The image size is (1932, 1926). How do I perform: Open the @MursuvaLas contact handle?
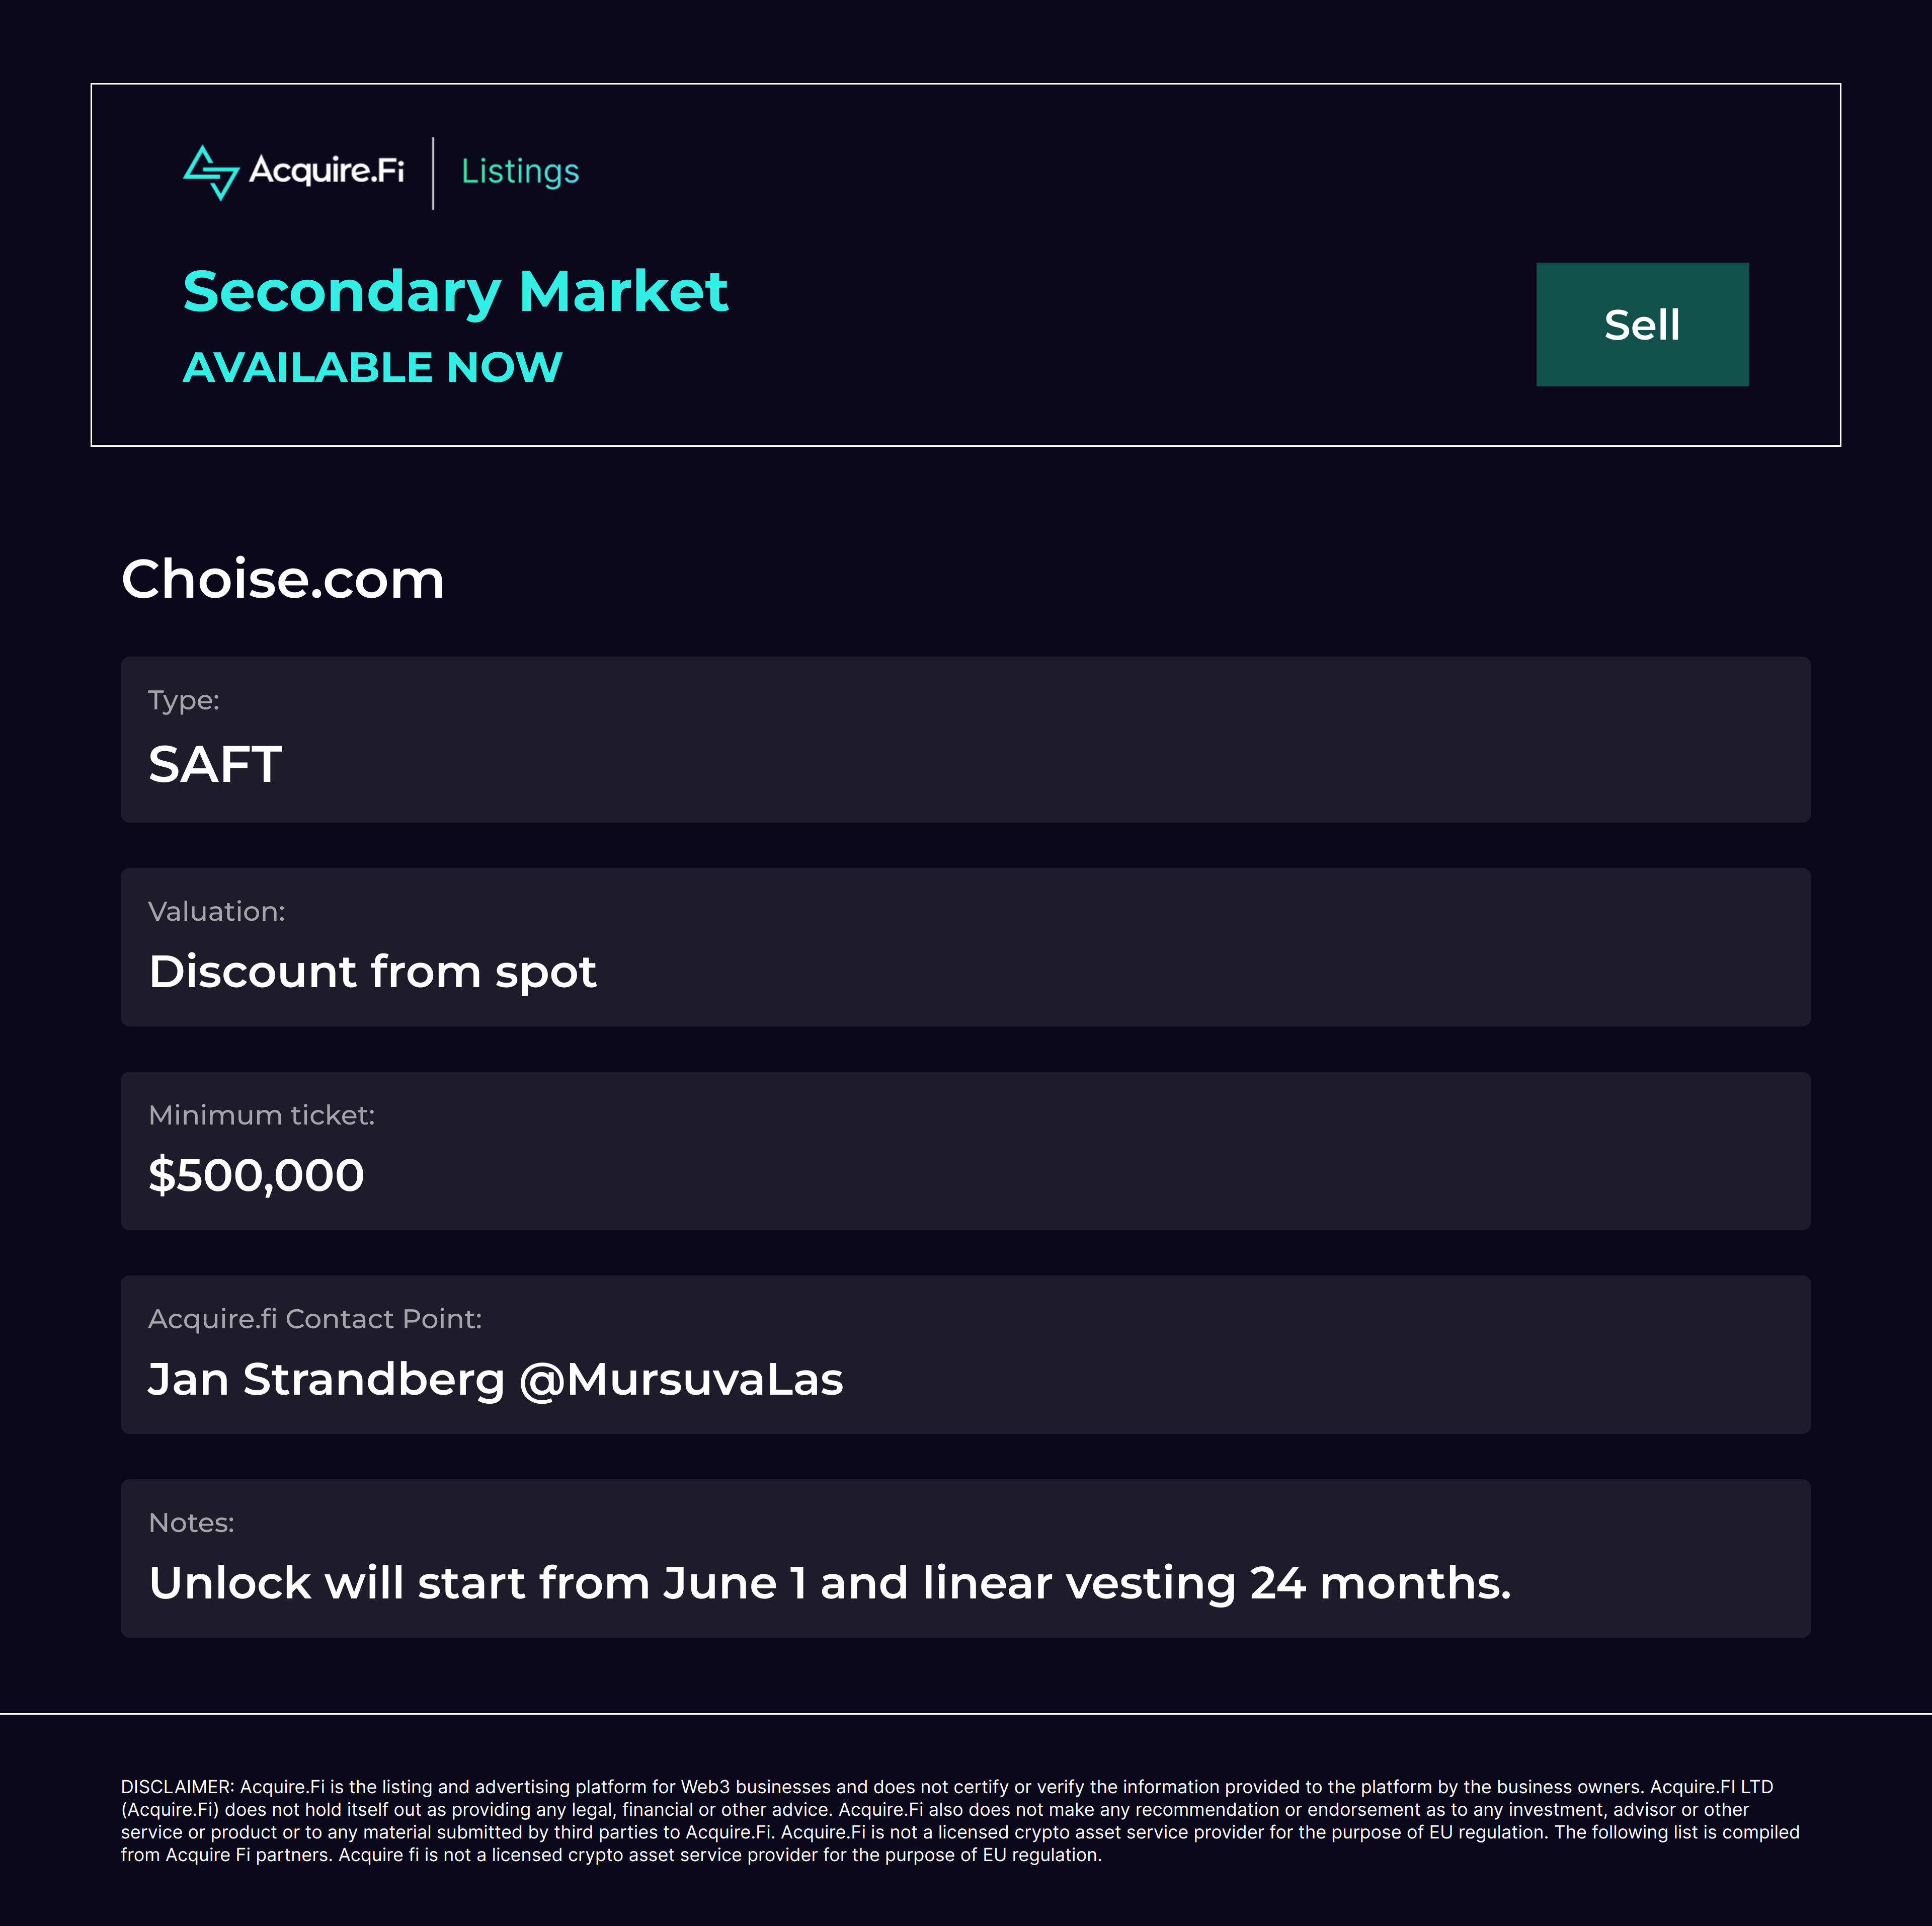pos(681,1379)
